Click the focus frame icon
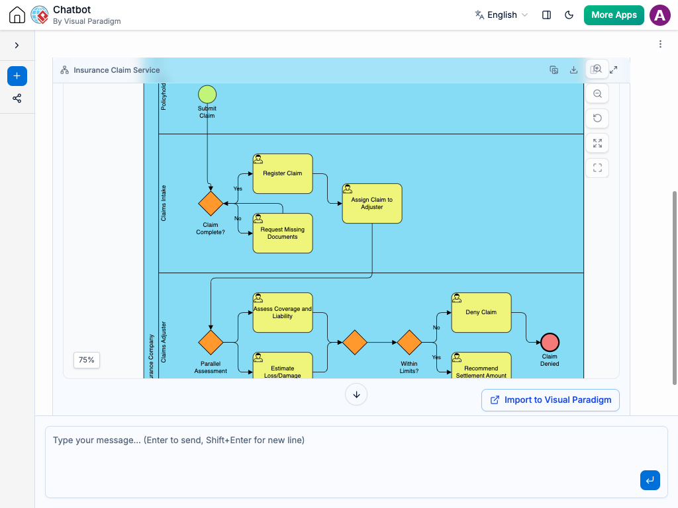The image size is (678, 508). point(597,168)
